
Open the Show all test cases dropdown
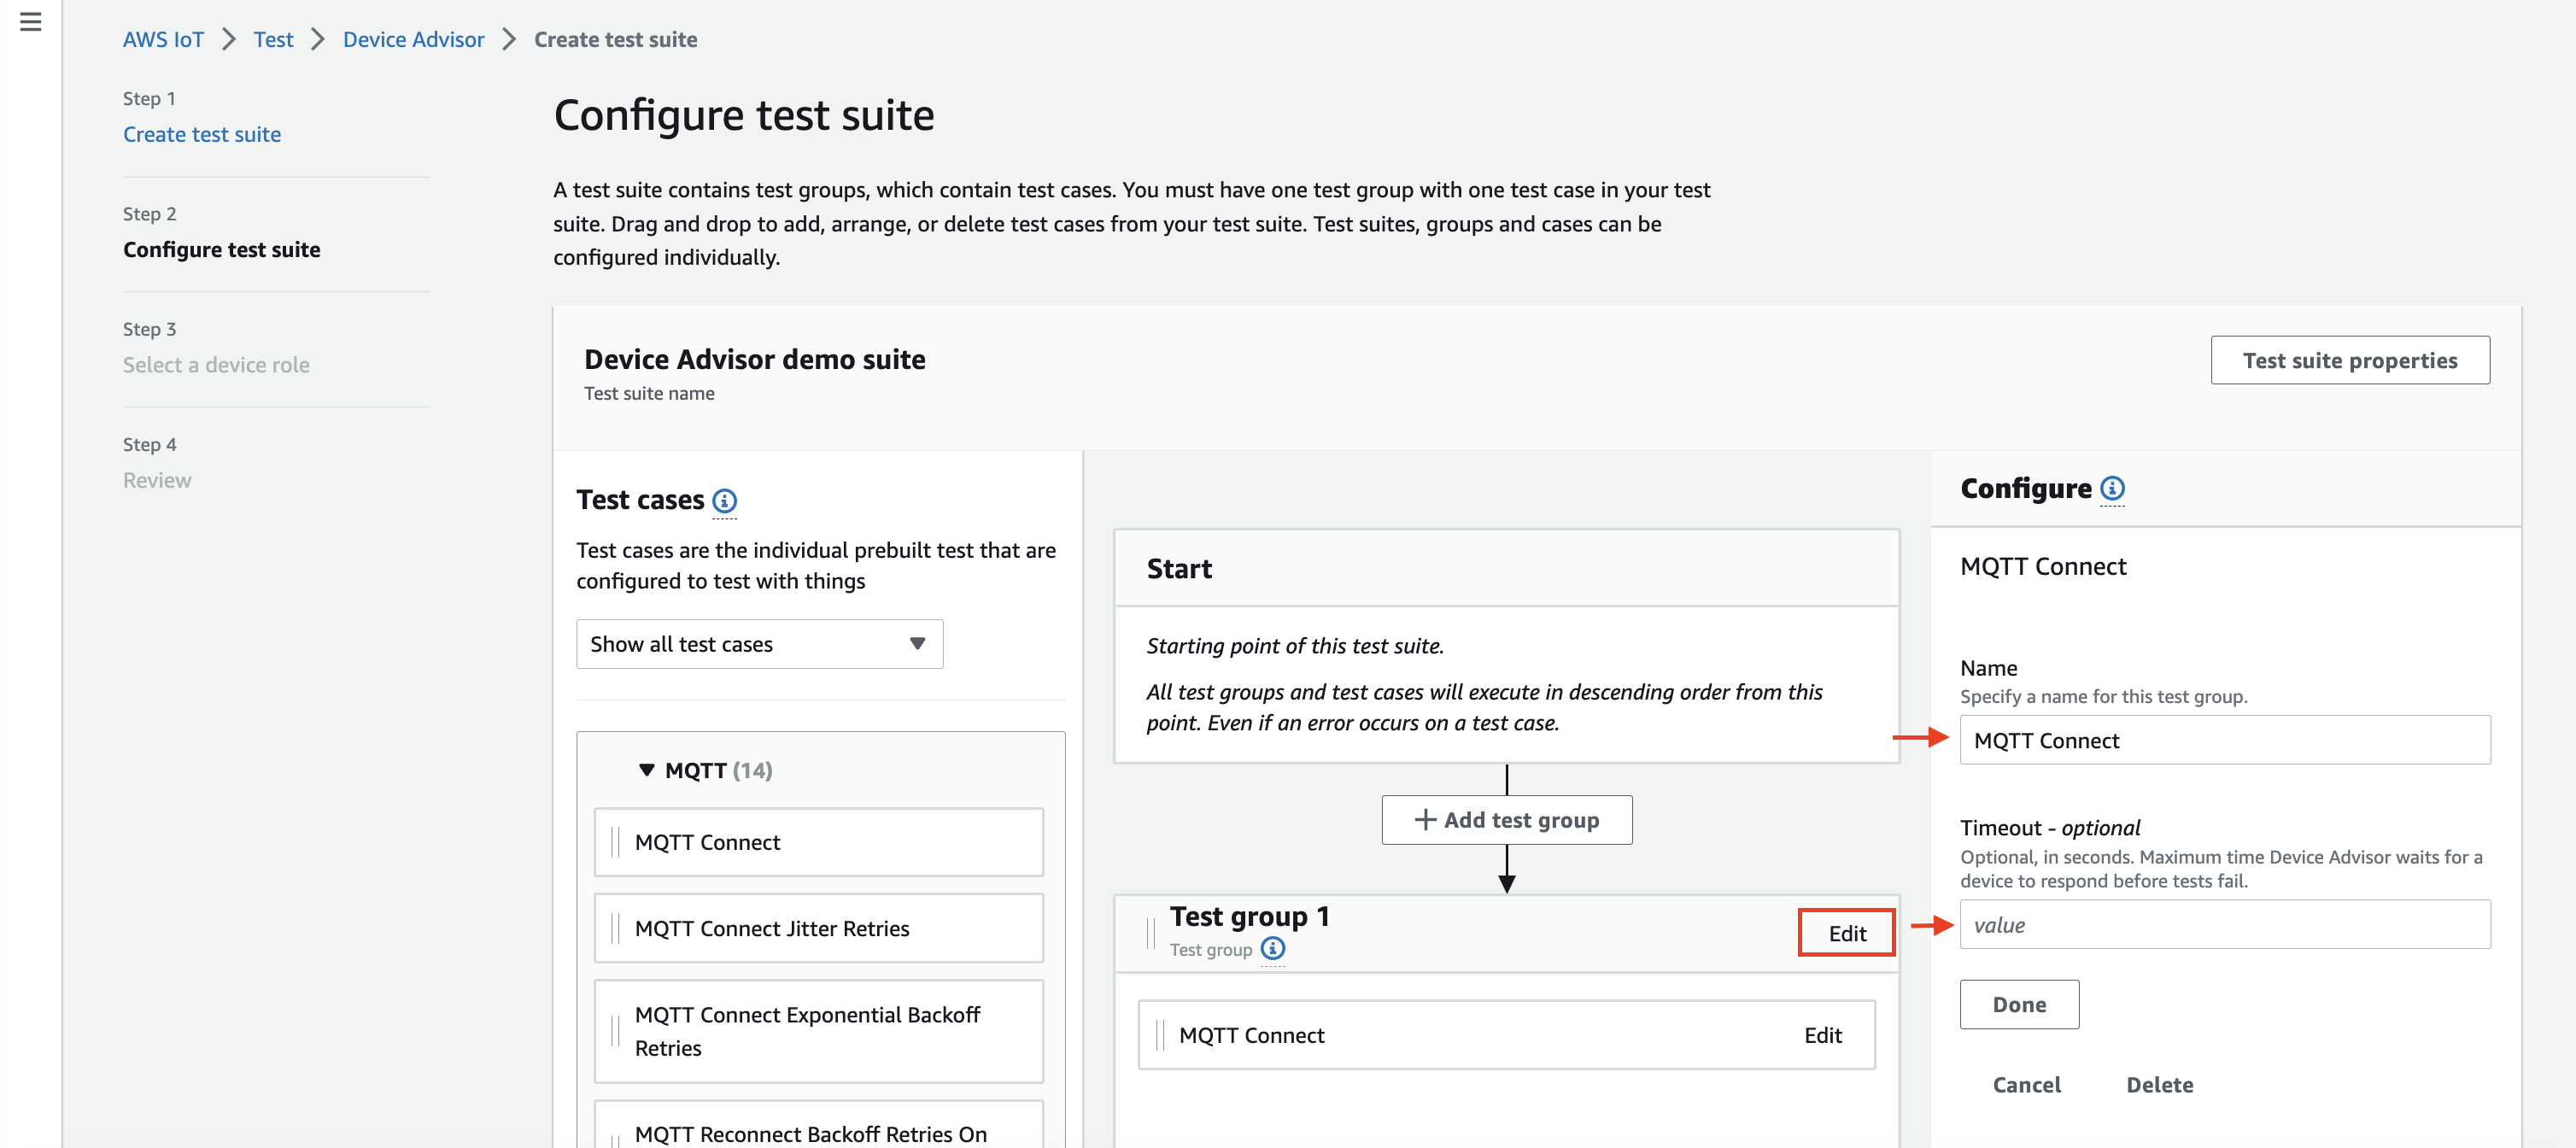click(x=759, y=644)
